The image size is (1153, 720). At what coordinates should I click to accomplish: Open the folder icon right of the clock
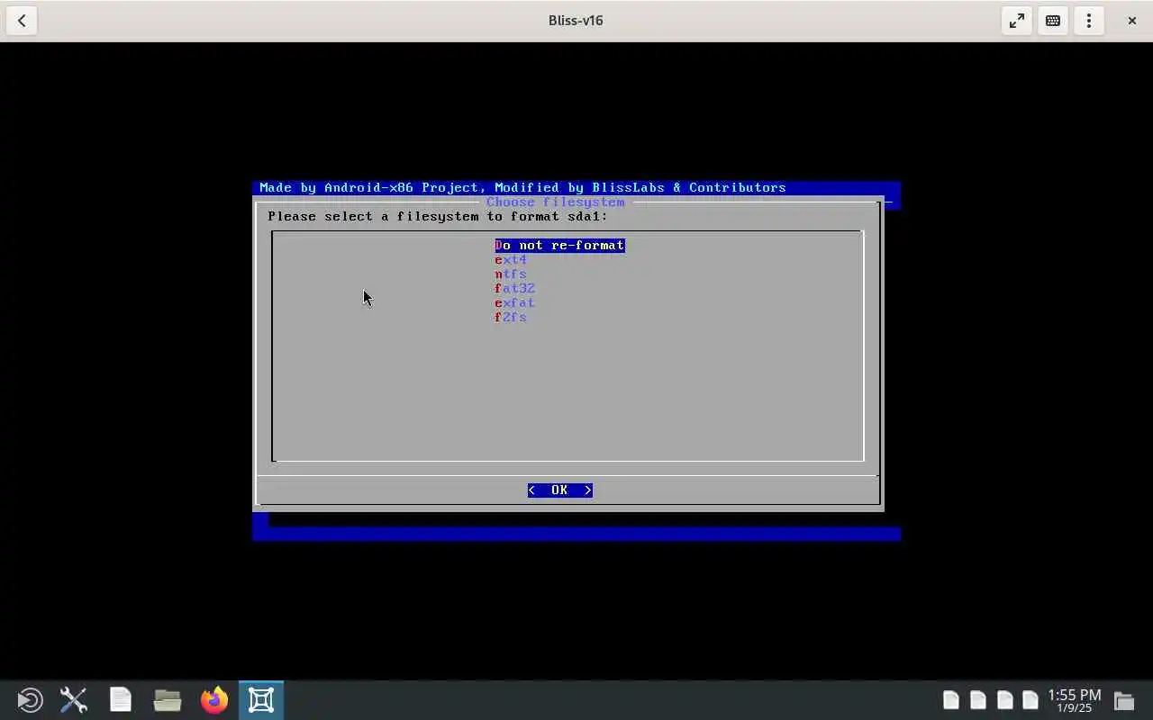(x=1123, y=700)
